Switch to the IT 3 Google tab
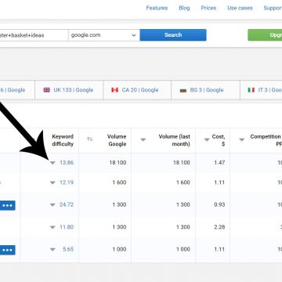This screenshot has width=282, height=282. point(261,90)
